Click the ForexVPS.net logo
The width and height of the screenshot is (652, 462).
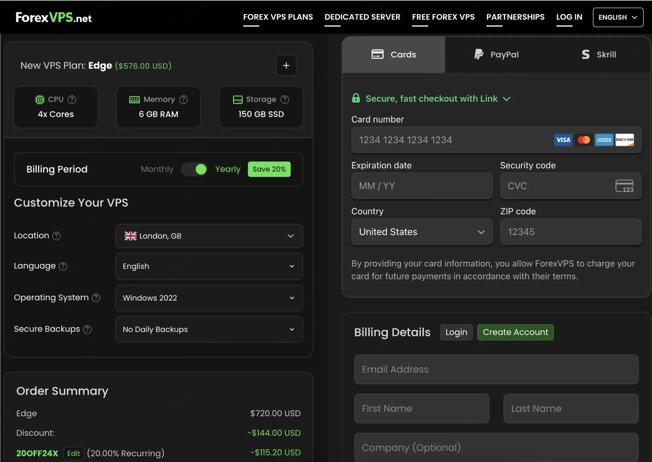(x=54, y=17)
